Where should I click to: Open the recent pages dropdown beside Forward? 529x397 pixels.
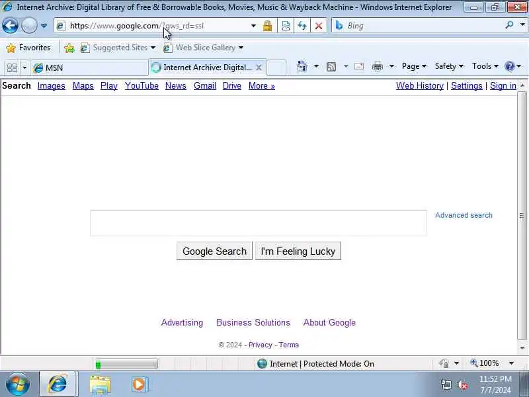44,26
